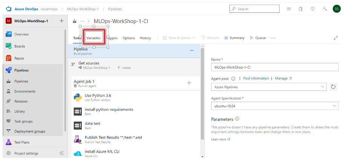Select the Get sources row
The image size is (355, 162).
click(x=134, y=65)
